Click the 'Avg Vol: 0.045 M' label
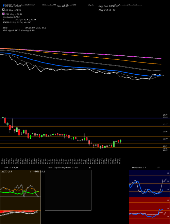 108,6
